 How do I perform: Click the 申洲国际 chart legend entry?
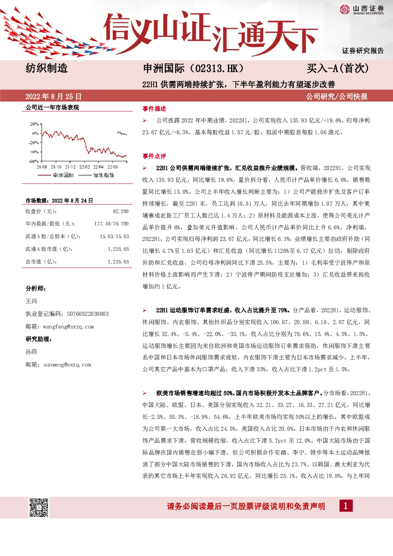click(x=56, y=175)
